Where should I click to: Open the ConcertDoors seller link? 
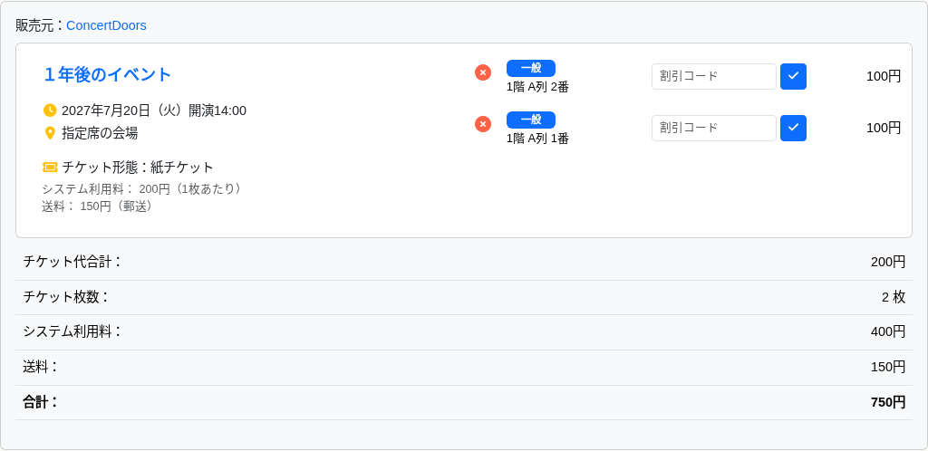point(106,25)
